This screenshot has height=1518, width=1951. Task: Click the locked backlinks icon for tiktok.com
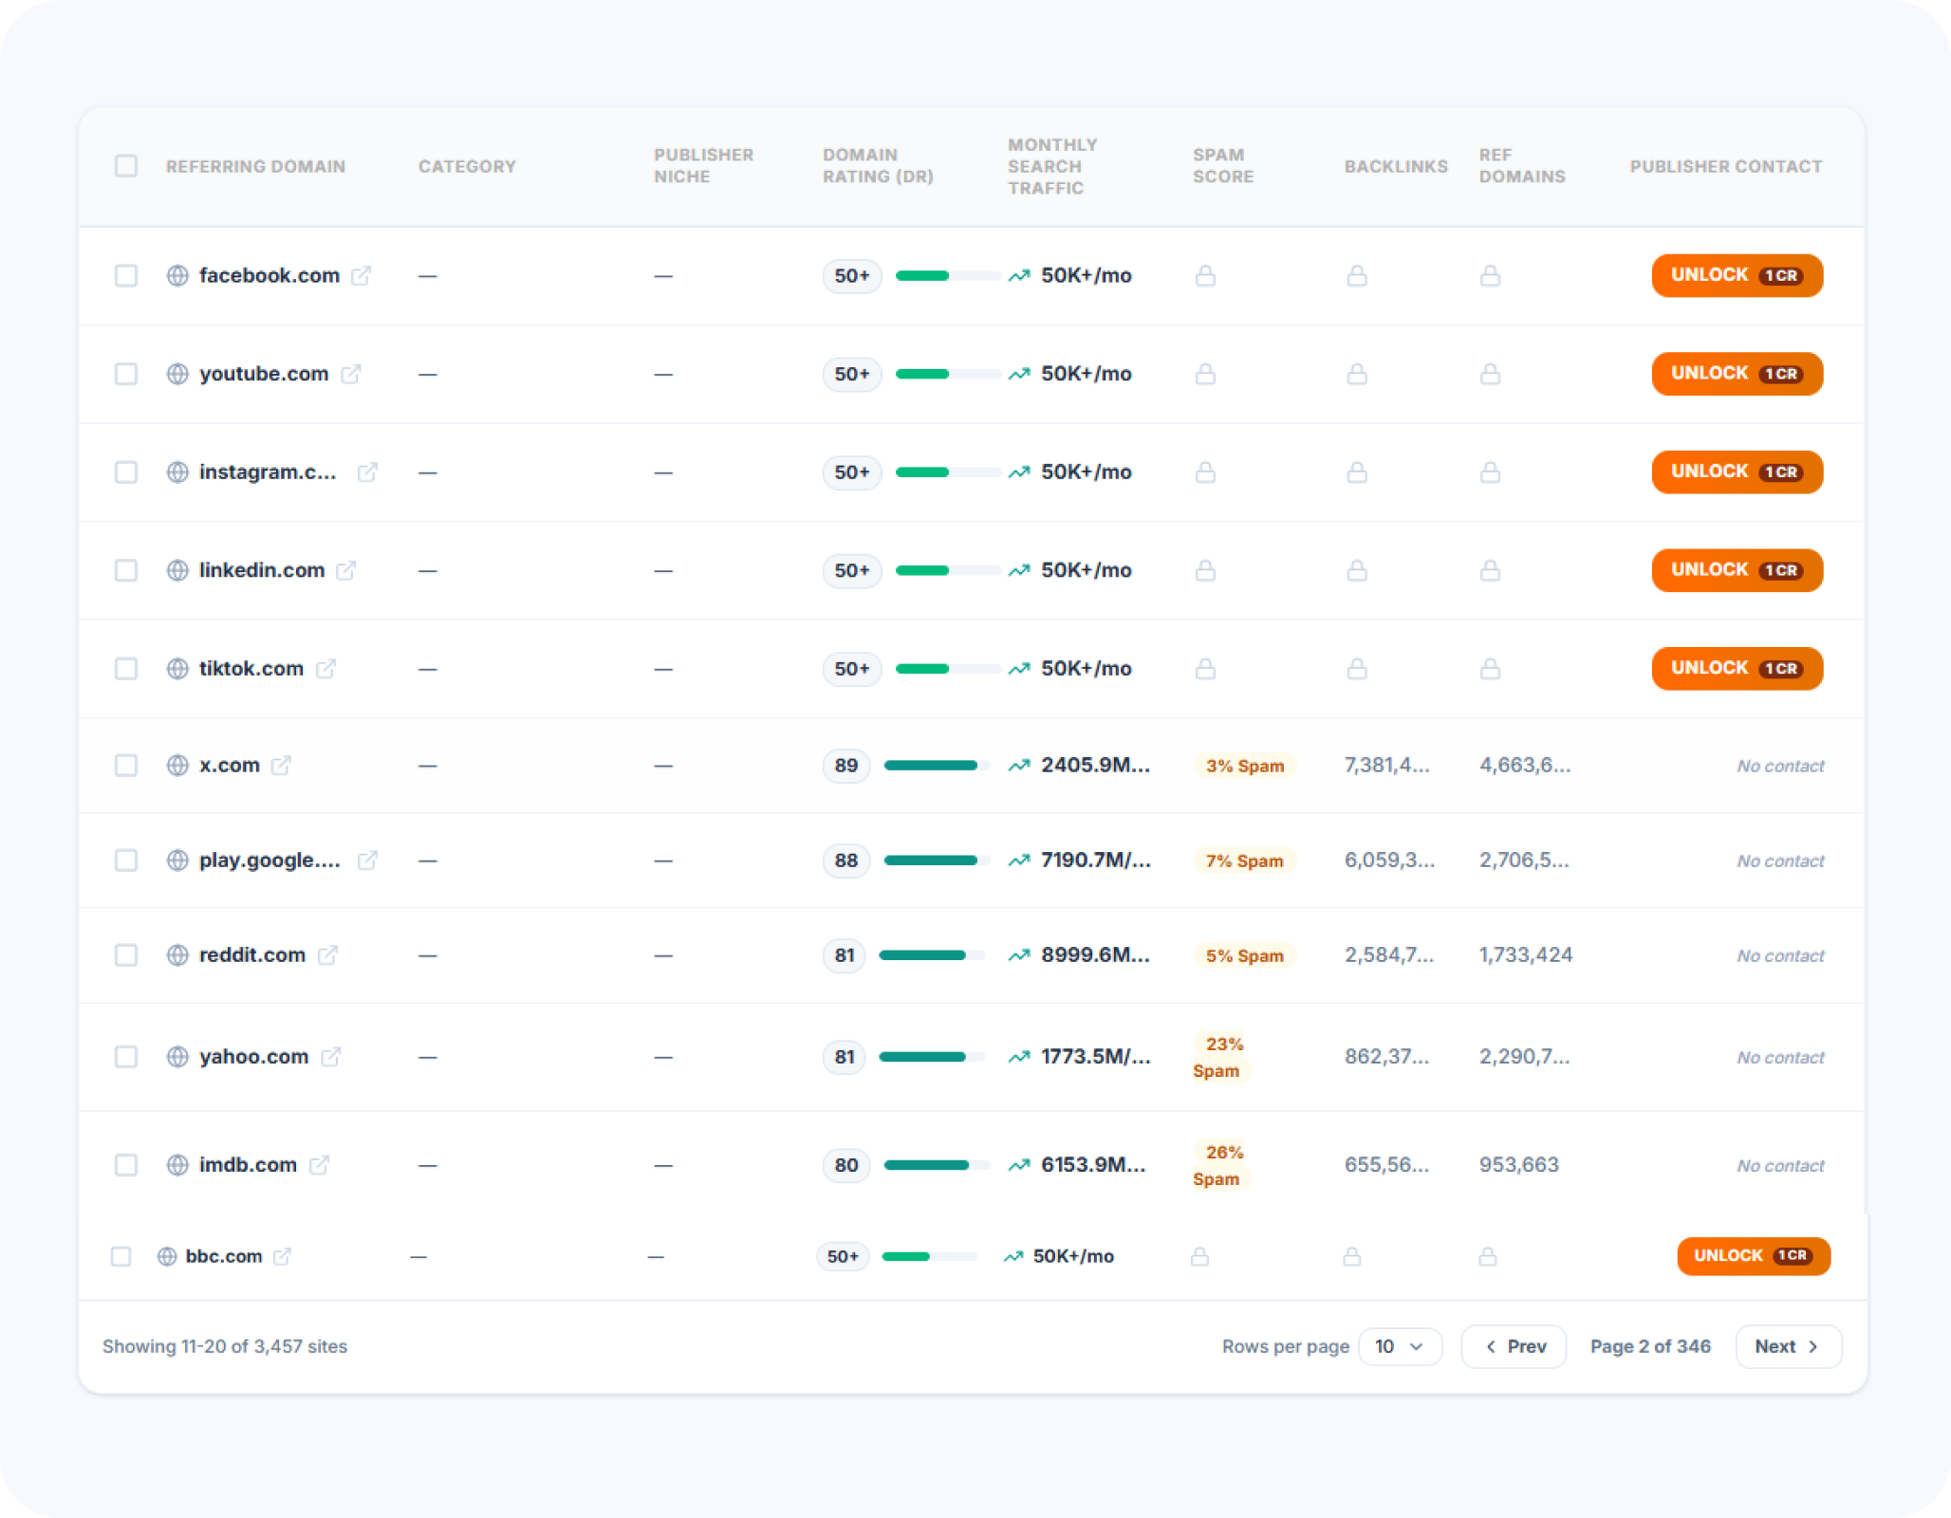pyautogui.click(x=1357, y=669)
